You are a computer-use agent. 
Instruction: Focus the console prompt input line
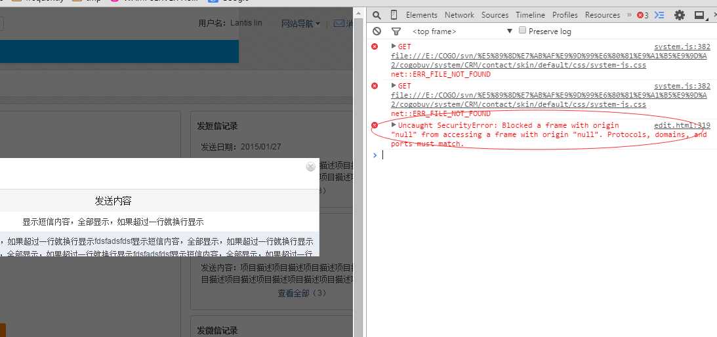point(546,155)
